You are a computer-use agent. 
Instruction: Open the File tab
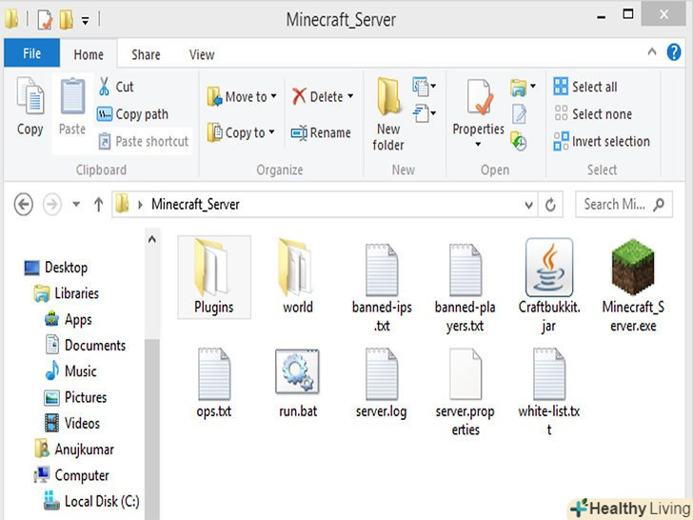click(x=31, y=53)
